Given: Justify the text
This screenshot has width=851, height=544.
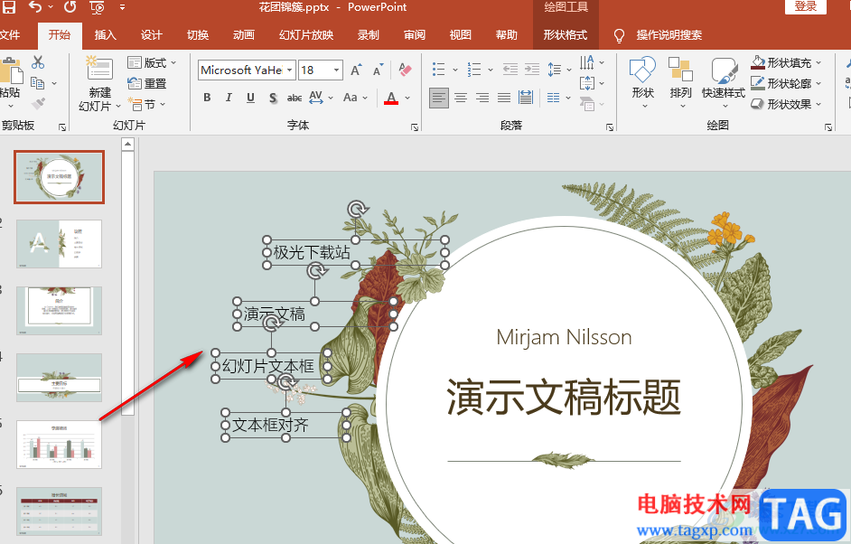Looking at the screenshot, I should pyautogui.click(x=504, y=98).
